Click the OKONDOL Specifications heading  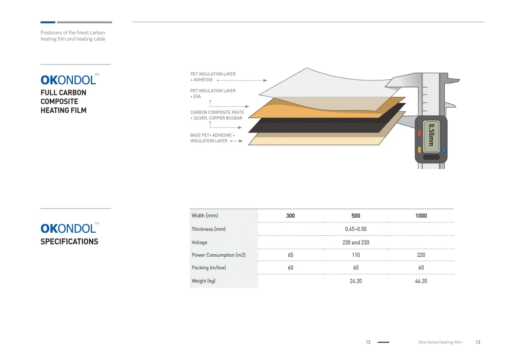click(70, 234)
